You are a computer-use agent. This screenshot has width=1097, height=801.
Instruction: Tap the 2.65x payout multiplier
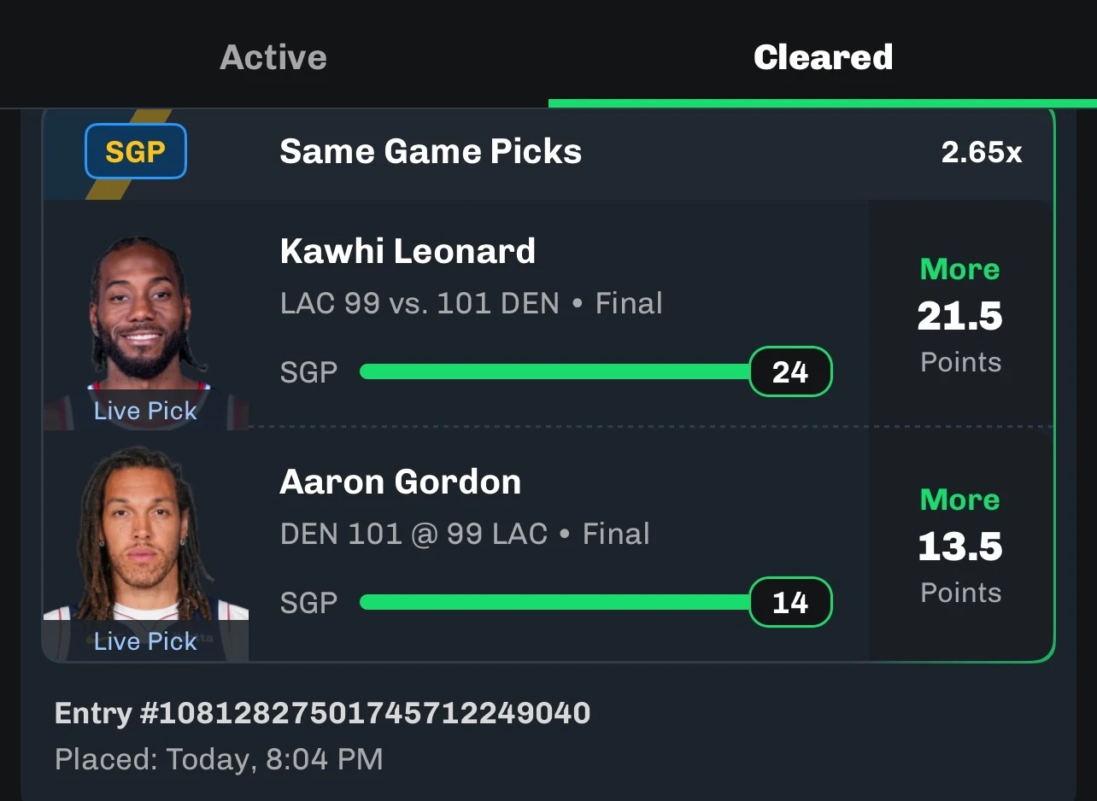[982, 152]
